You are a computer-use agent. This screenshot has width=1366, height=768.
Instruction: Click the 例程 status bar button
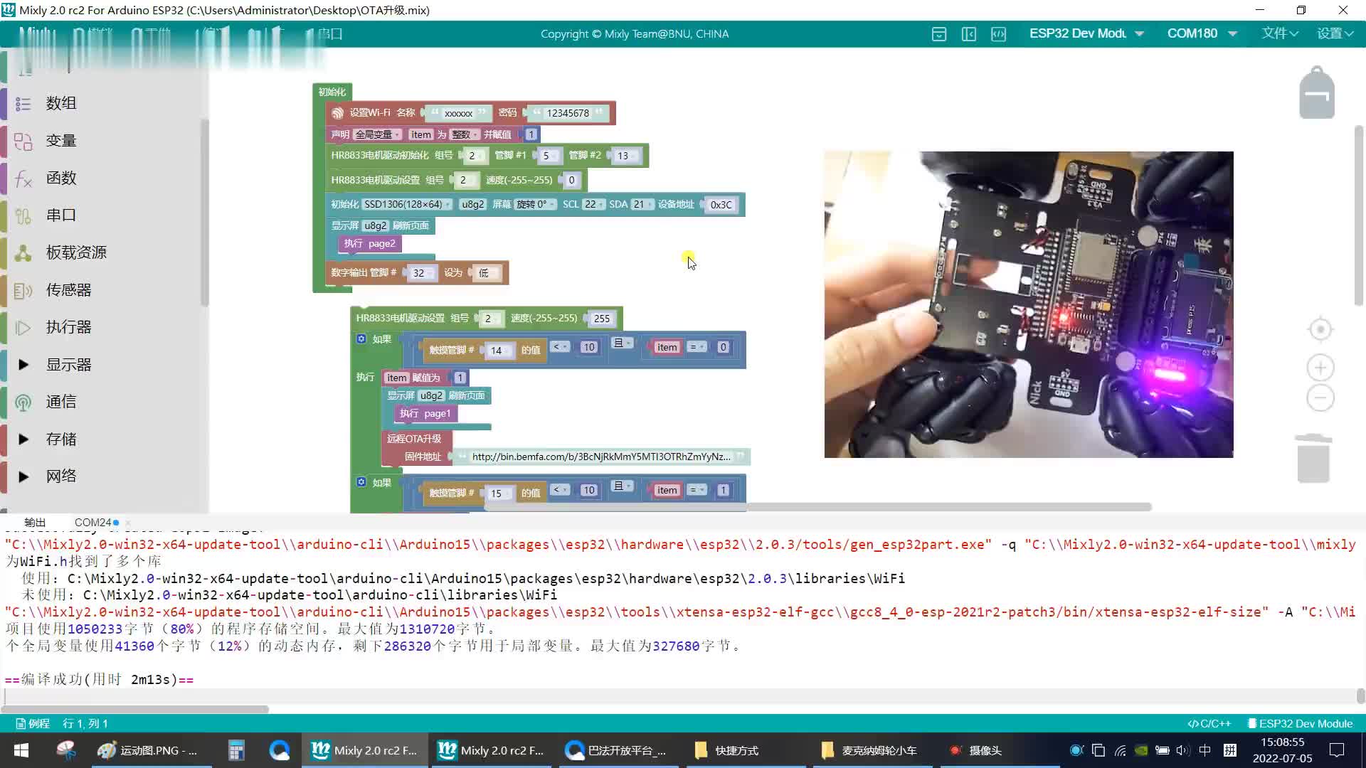(33, 723)
